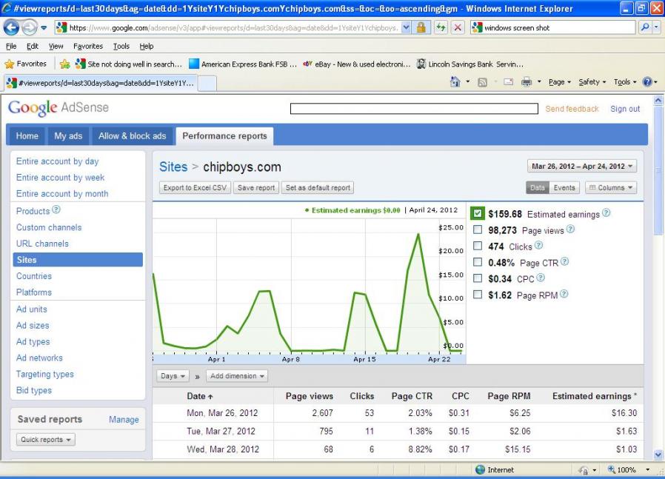The image size is (665, 479).
Task: Open the Safety command bar menu
Action: pos(592,82)
